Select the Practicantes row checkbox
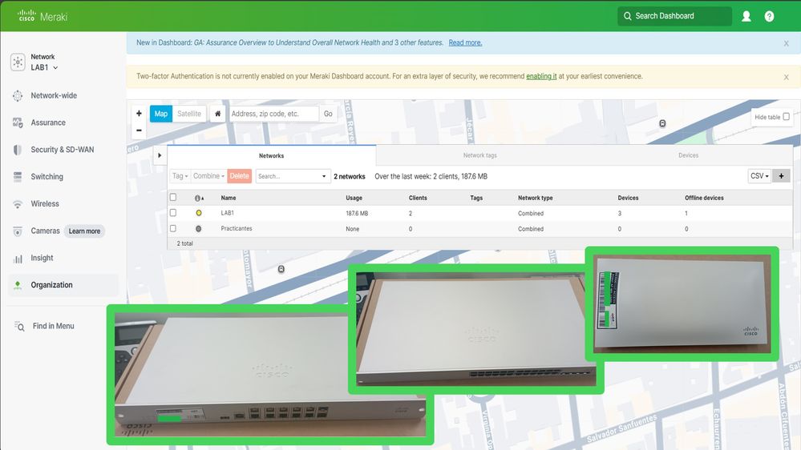Viewport: 801px width, 450px height. click(173, 228)
